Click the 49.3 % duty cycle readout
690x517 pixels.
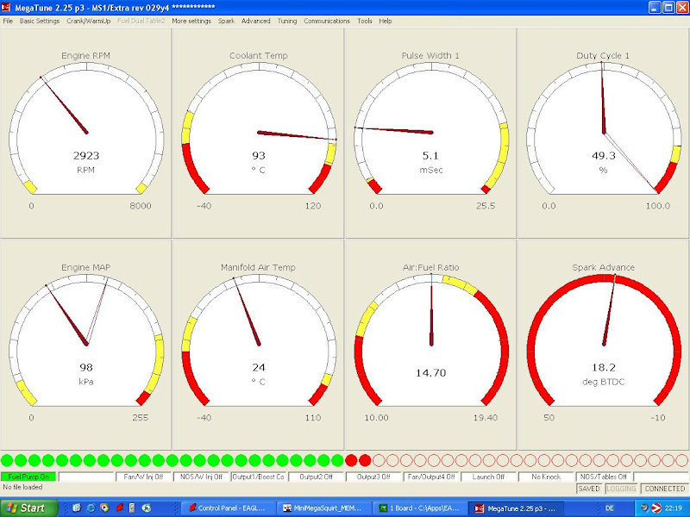click(x=603, y=156)
